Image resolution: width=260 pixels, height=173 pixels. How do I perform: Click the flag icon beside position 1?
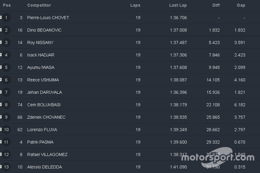point(1,18)
